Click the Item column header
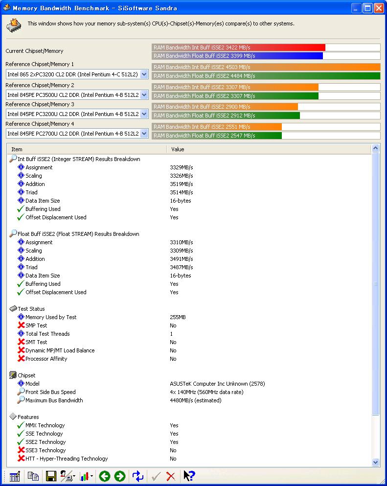This screenshot has height=486, width=387. 87,149
